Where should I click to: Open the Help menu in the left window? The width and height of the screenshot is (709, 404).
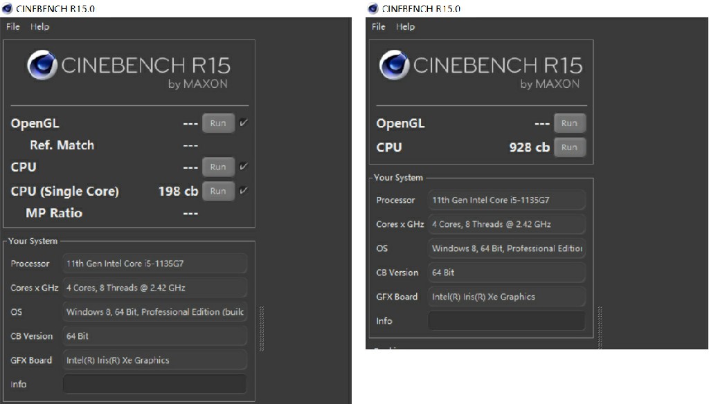coord(39,27)
